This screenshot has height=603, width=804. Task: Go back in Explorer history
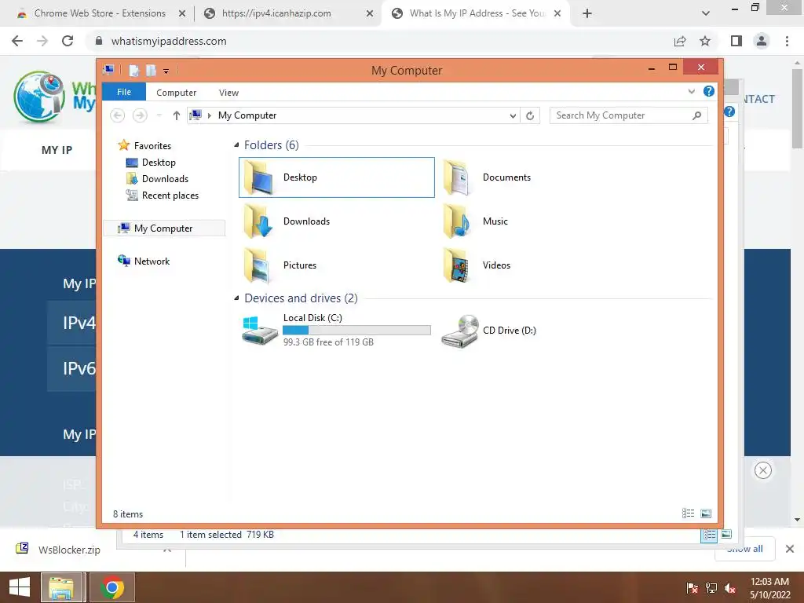pos(118,115)
